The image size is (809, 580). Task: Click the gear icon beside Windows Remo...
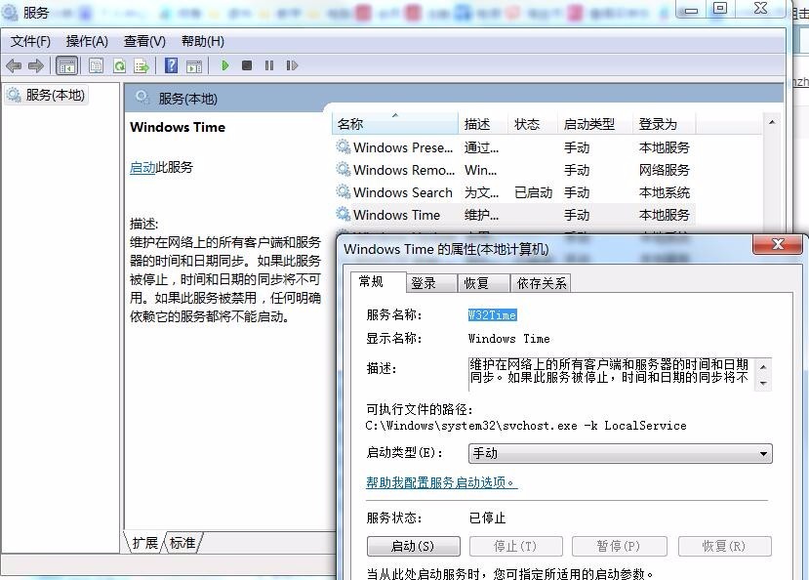344,169
